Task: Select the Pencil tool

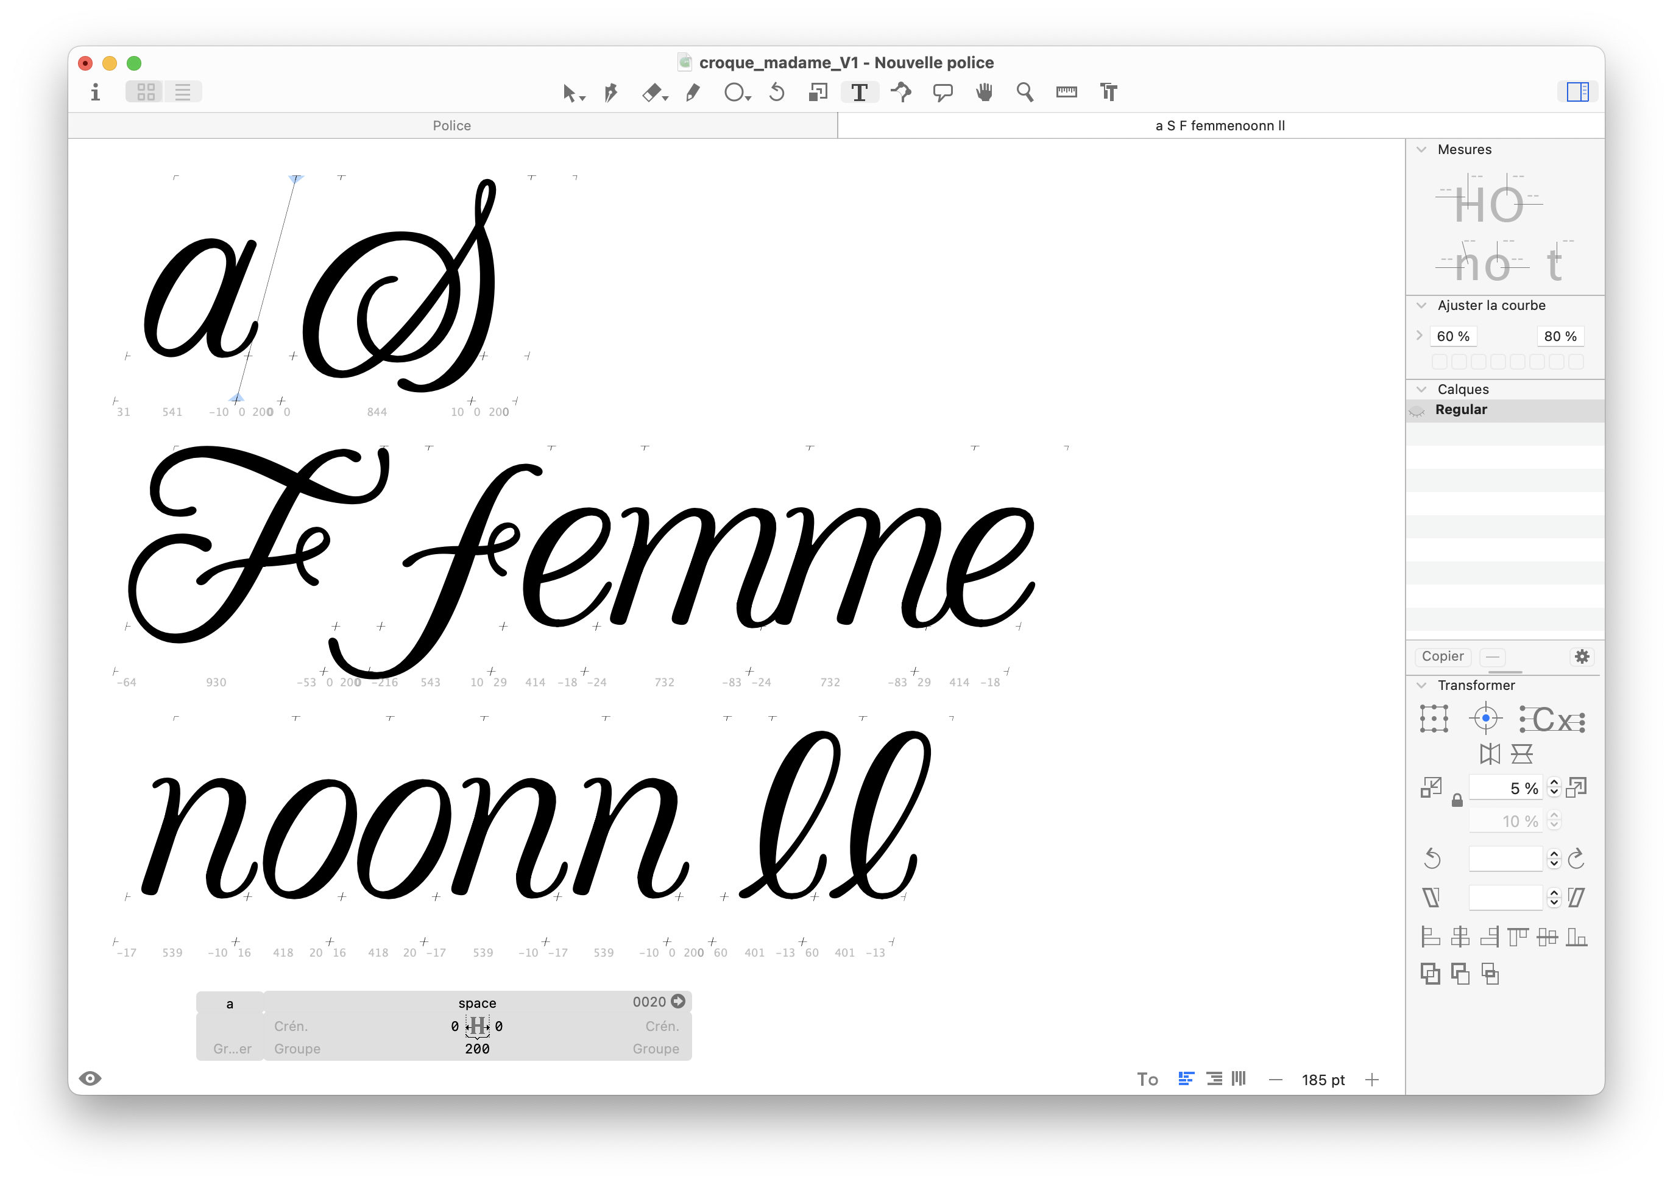Action: coord(693,93)
